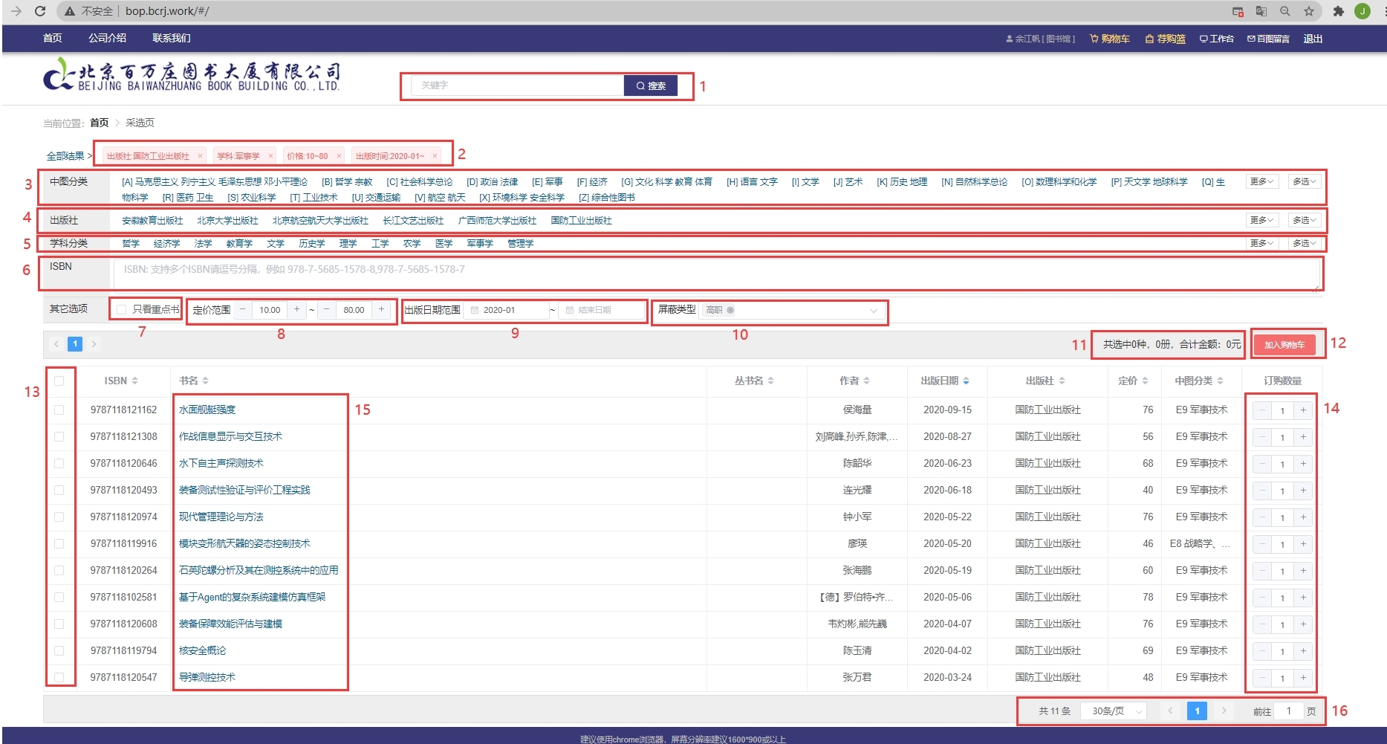The image size is (1387, 744).
Task: Remove the 出版社:国防工业出版社 filter tag
Action: (x=200, y=156)
